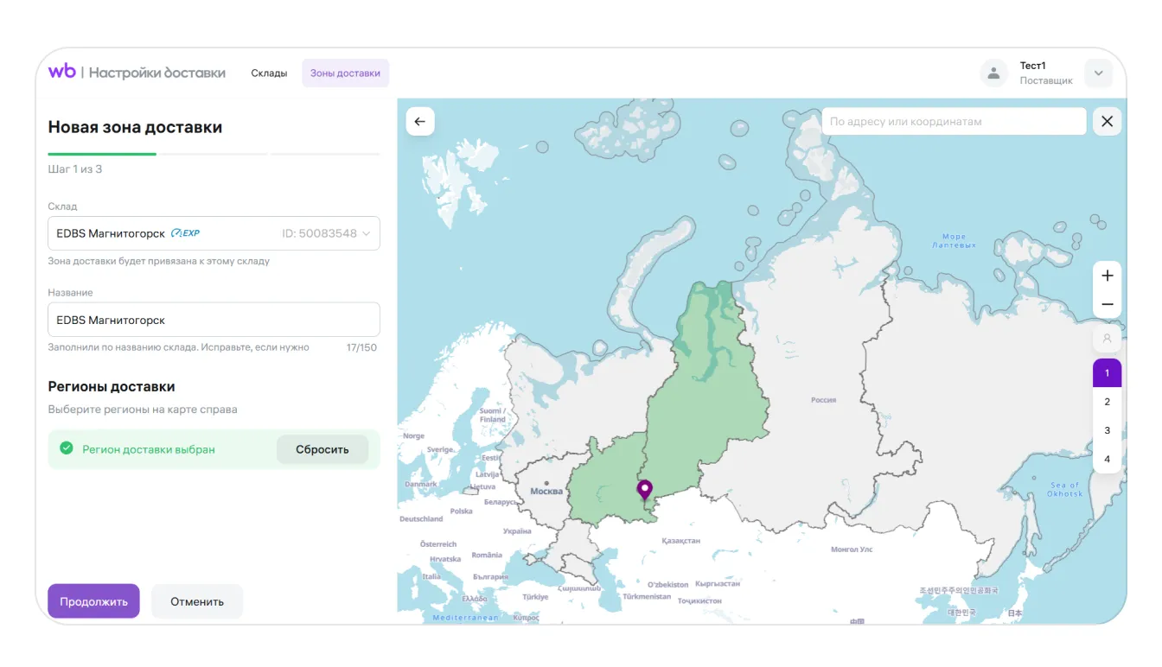Image resolution: width=1162 pixels, height=667 pixels.
Task: Click the green region-selected checkmark icon
Action: point(66,448)
